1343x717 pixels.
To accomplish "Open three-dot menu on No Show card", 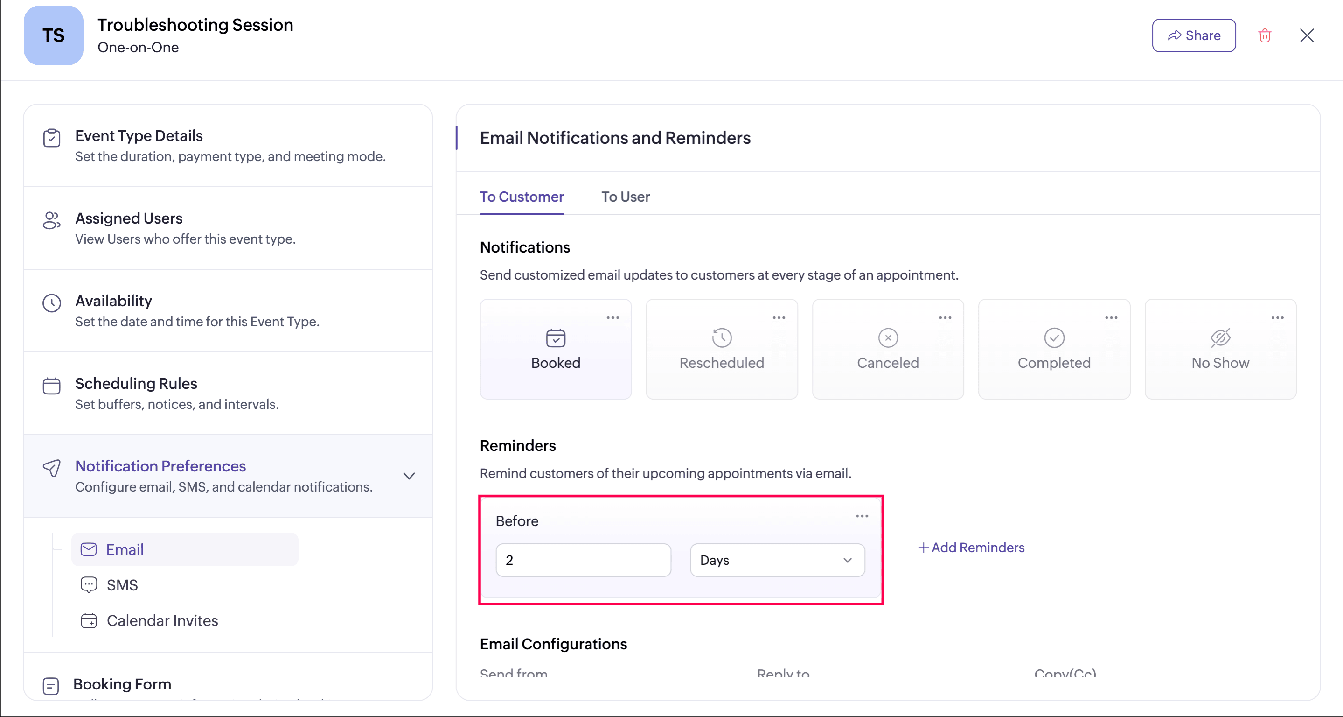I will click(1277, 318).
